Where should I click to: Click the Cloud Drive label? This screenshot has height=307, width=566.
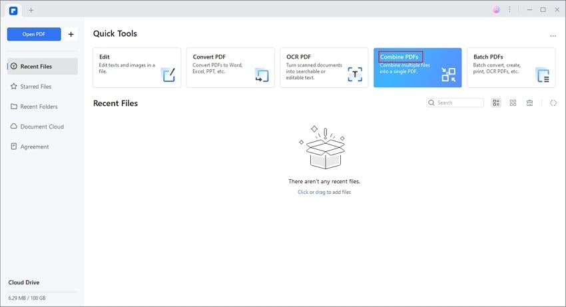click(x=24, y=282)
